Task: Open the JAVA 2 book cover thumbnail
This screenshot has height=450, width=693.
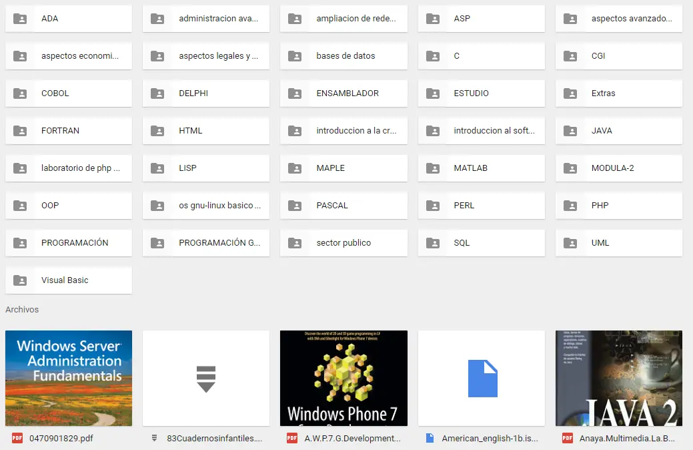Action: (619, 379)
